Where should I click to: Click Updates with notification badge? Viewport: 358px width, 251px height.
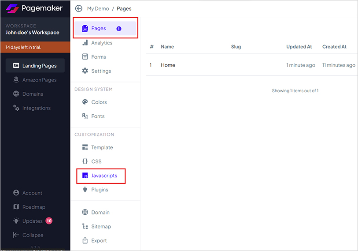click(32, 221)
